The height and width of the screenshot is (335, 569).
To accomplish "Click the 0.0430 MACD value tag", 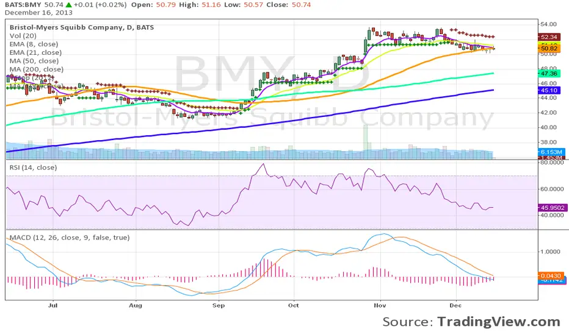I will point(551,276).
